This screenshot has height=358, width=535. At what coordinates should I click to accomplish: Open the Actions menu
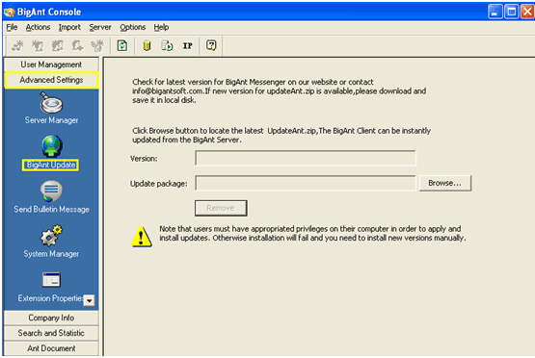[x=38, y=27]
